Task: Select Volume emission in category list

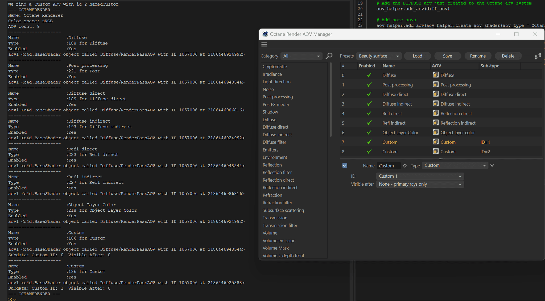Action: (x=279, y=241)
